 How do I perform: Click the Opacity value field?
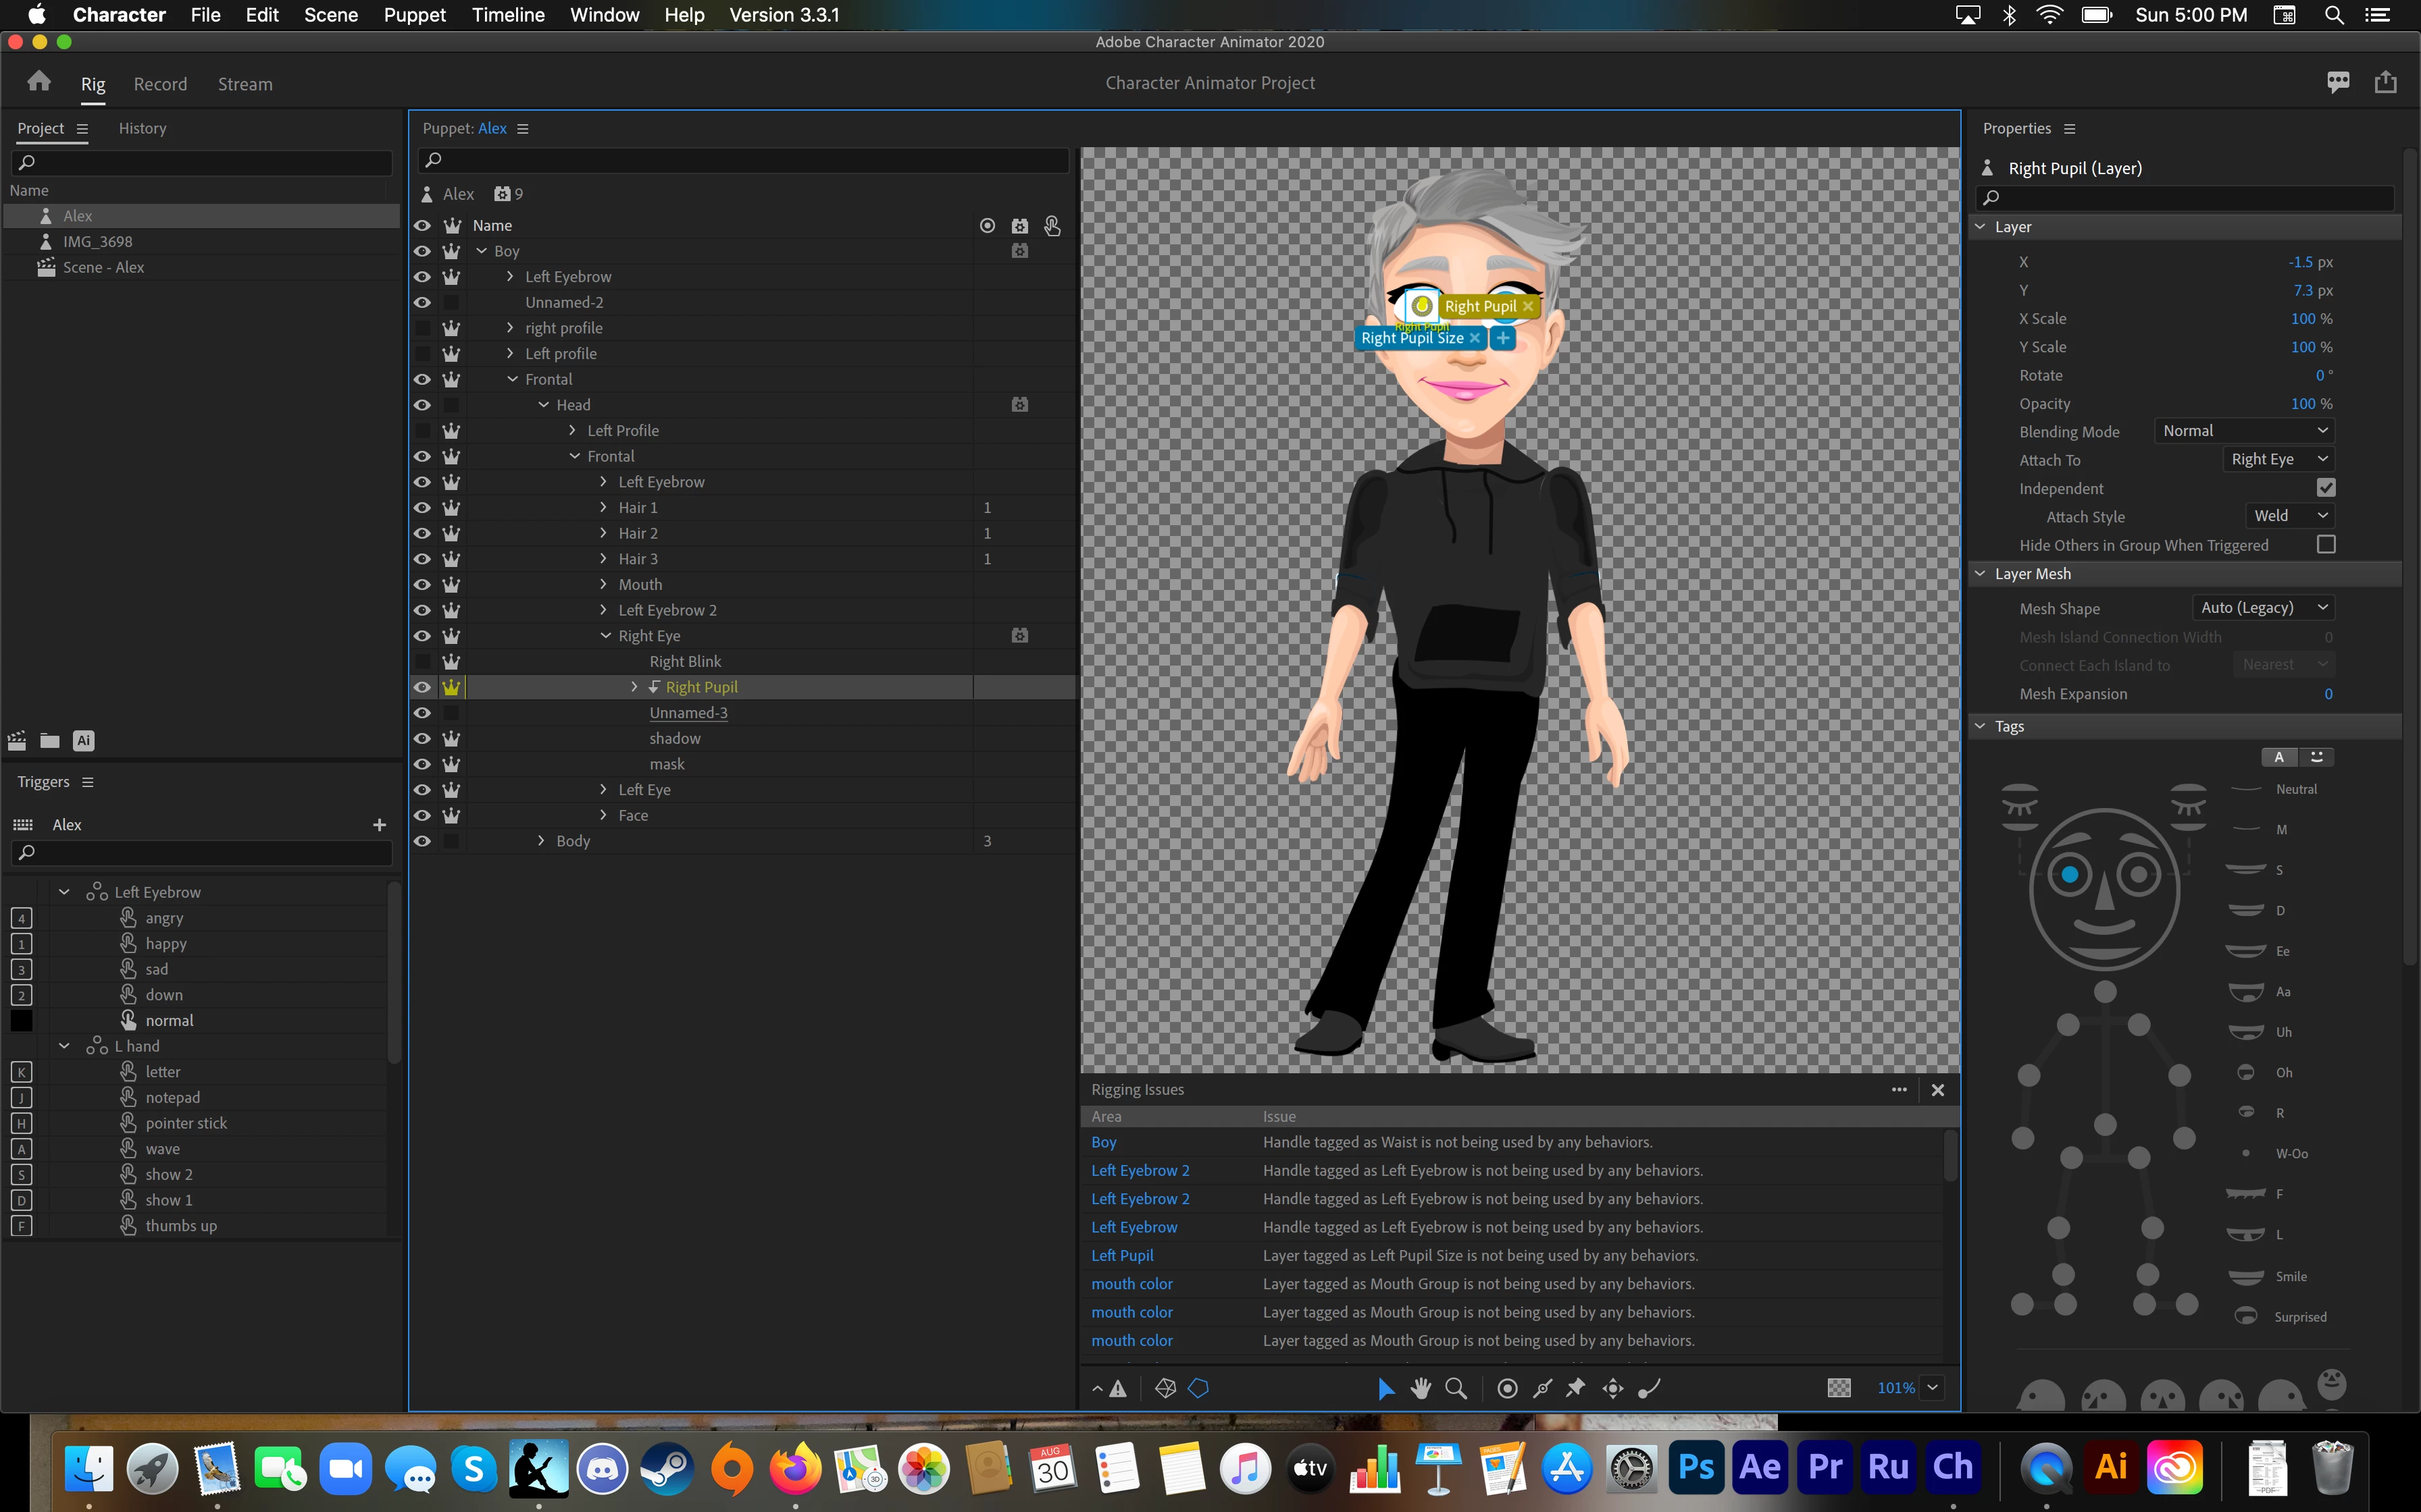[2302, 403]
